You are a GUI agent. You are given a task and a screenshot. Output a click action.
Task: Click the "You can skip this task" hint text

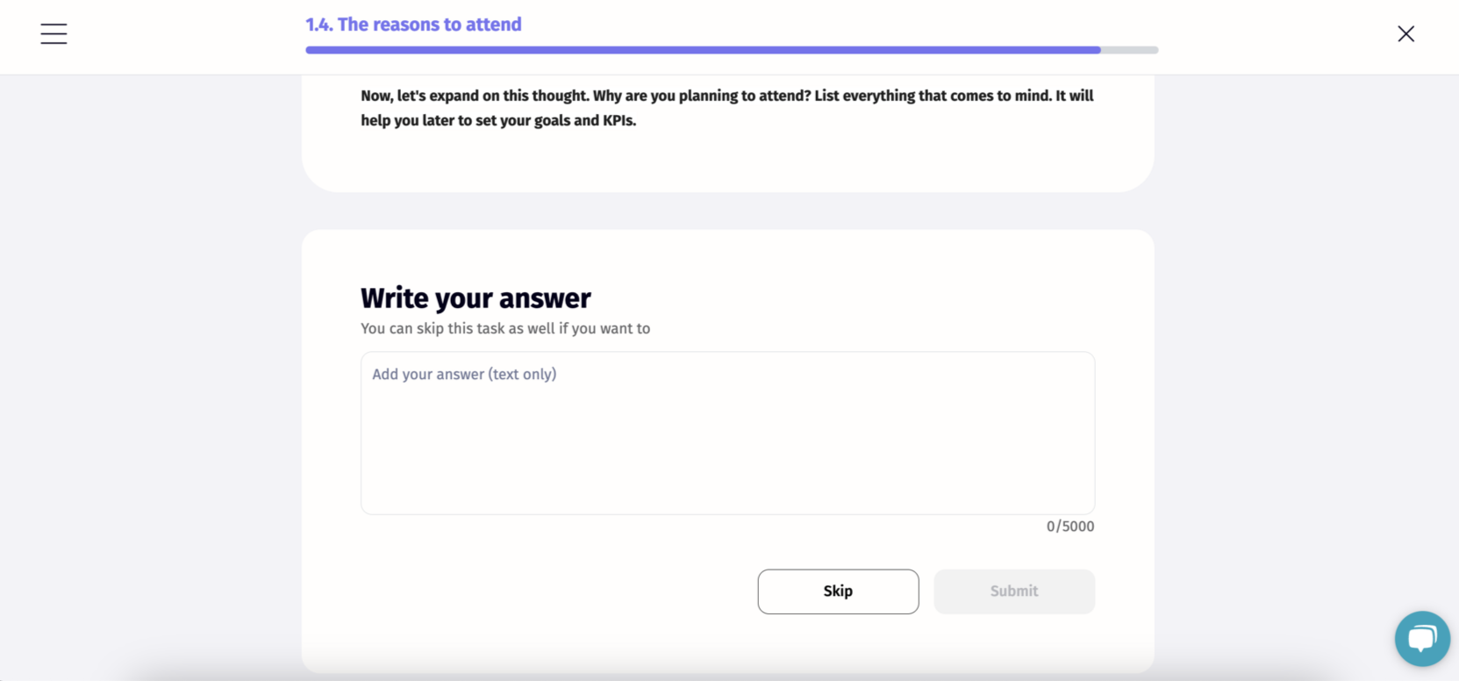[505, 328]
